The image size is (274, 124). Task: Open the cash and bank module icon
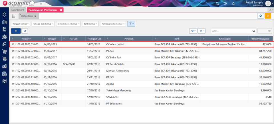[x=4, y=37]
